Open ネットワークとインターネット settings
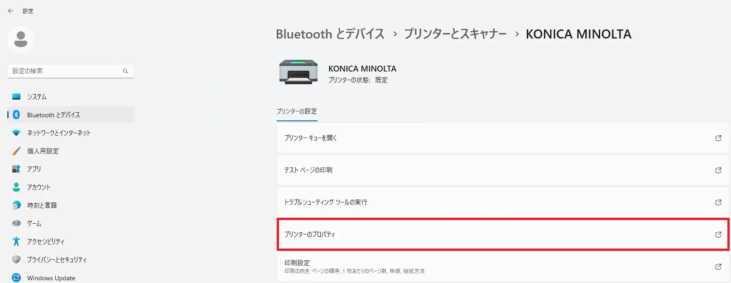 click(59, 133)
